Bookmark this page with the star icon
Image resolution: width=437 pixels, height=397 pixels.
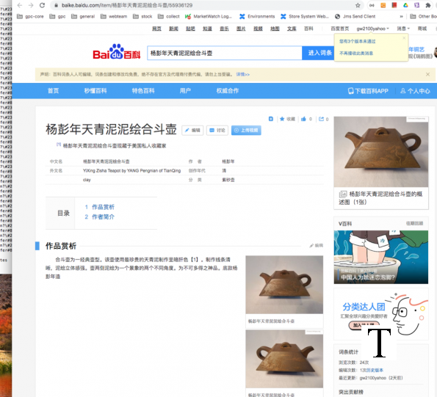pyautogui.click(x=358, y=5)
